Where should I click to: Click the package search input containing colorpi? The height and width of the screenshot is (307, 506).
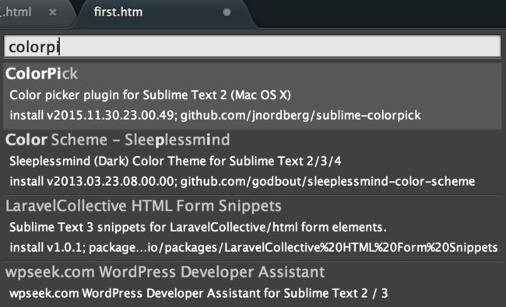pos(252,47)
